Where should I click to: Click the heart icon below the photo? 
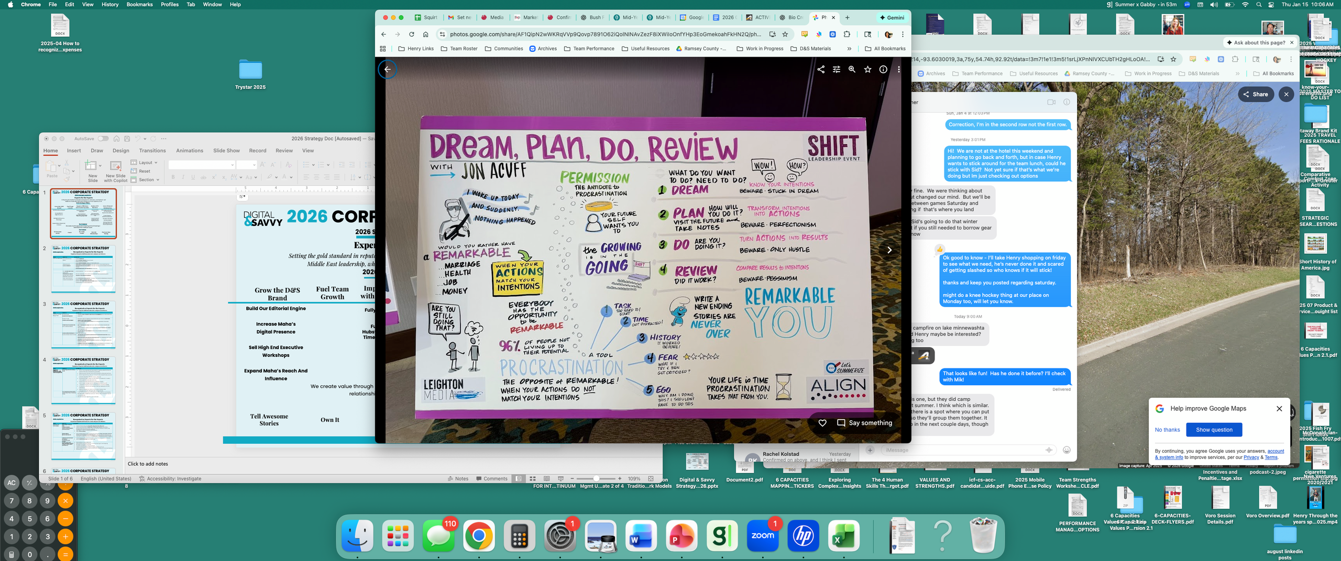click(822, 423)
